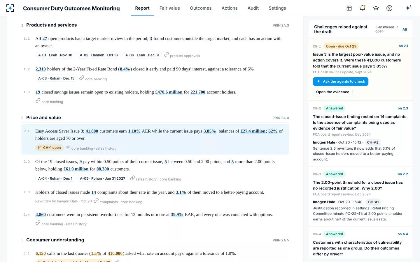
Task: Go to the Outcomes tab
Action: coord(201,8)
